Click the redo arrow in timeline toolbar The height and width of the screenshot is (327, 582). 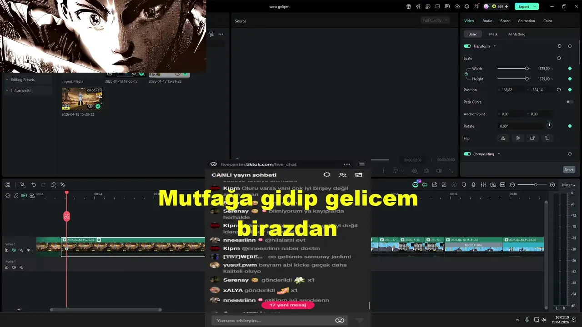click(43, 185)
